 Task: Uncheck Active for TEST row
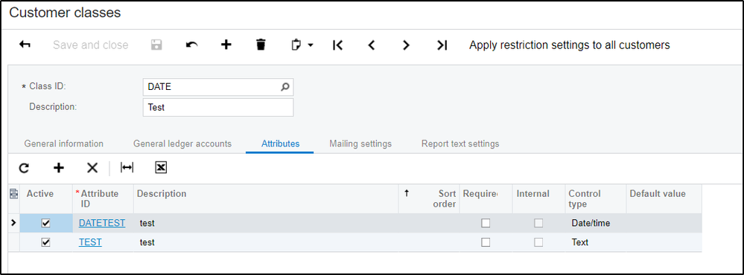click(46, 242)
